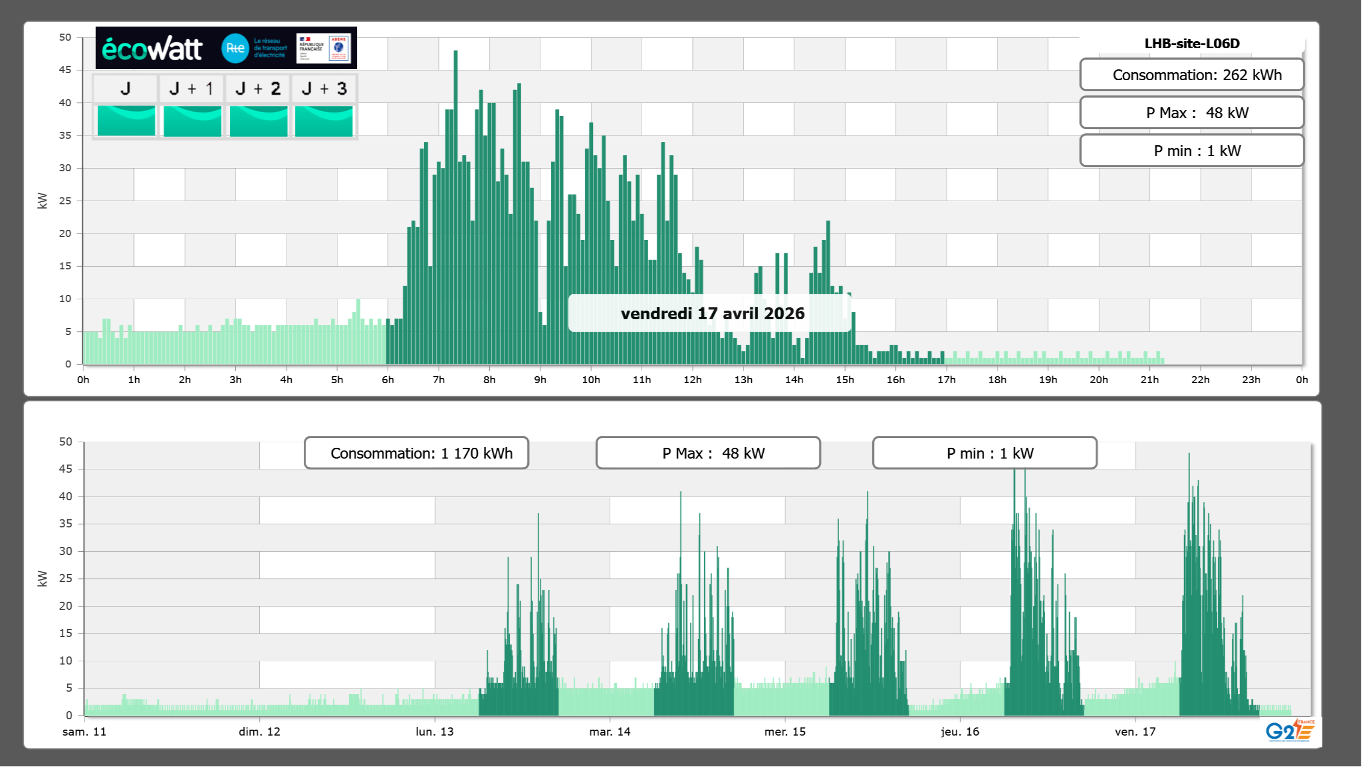This screenshot has width=1362, height=767.
Task: Click the green signal icon under J + 3
Action: [324, 120]
